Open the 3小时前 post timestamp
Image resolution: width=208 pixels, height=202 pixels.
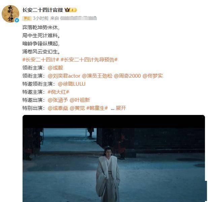pyautogui.click(x=41, y=18)
